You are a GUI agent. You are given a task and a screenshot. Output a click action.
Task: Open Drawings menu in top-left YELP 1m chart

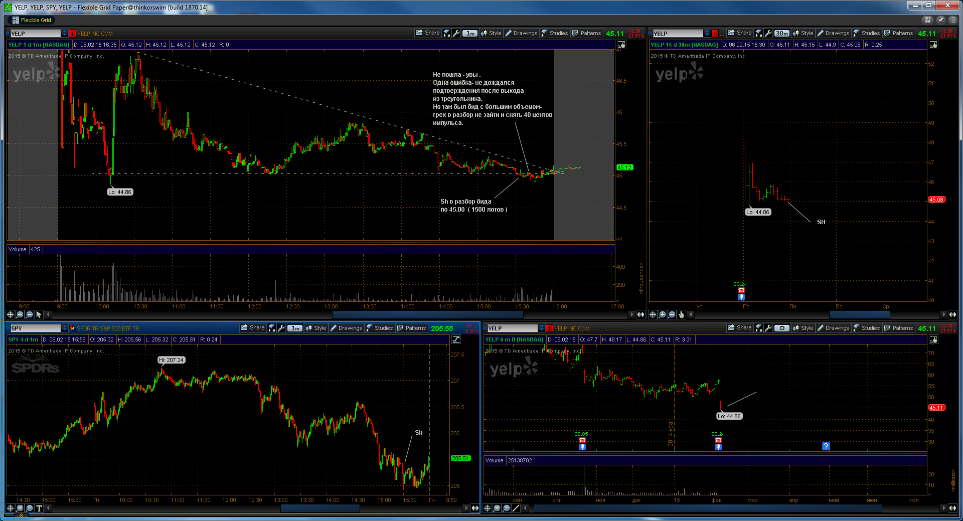(521, 33)
